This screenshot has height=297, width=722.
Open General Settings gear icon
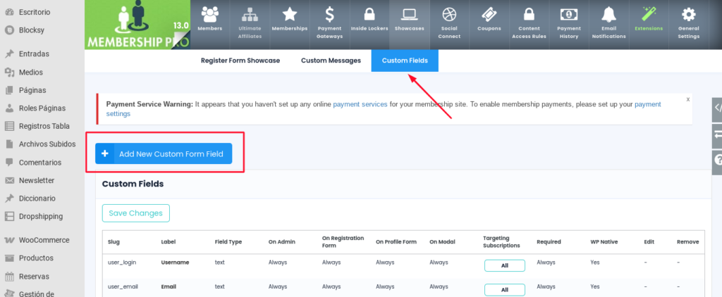pyautogui.click(x=688, y=14)
